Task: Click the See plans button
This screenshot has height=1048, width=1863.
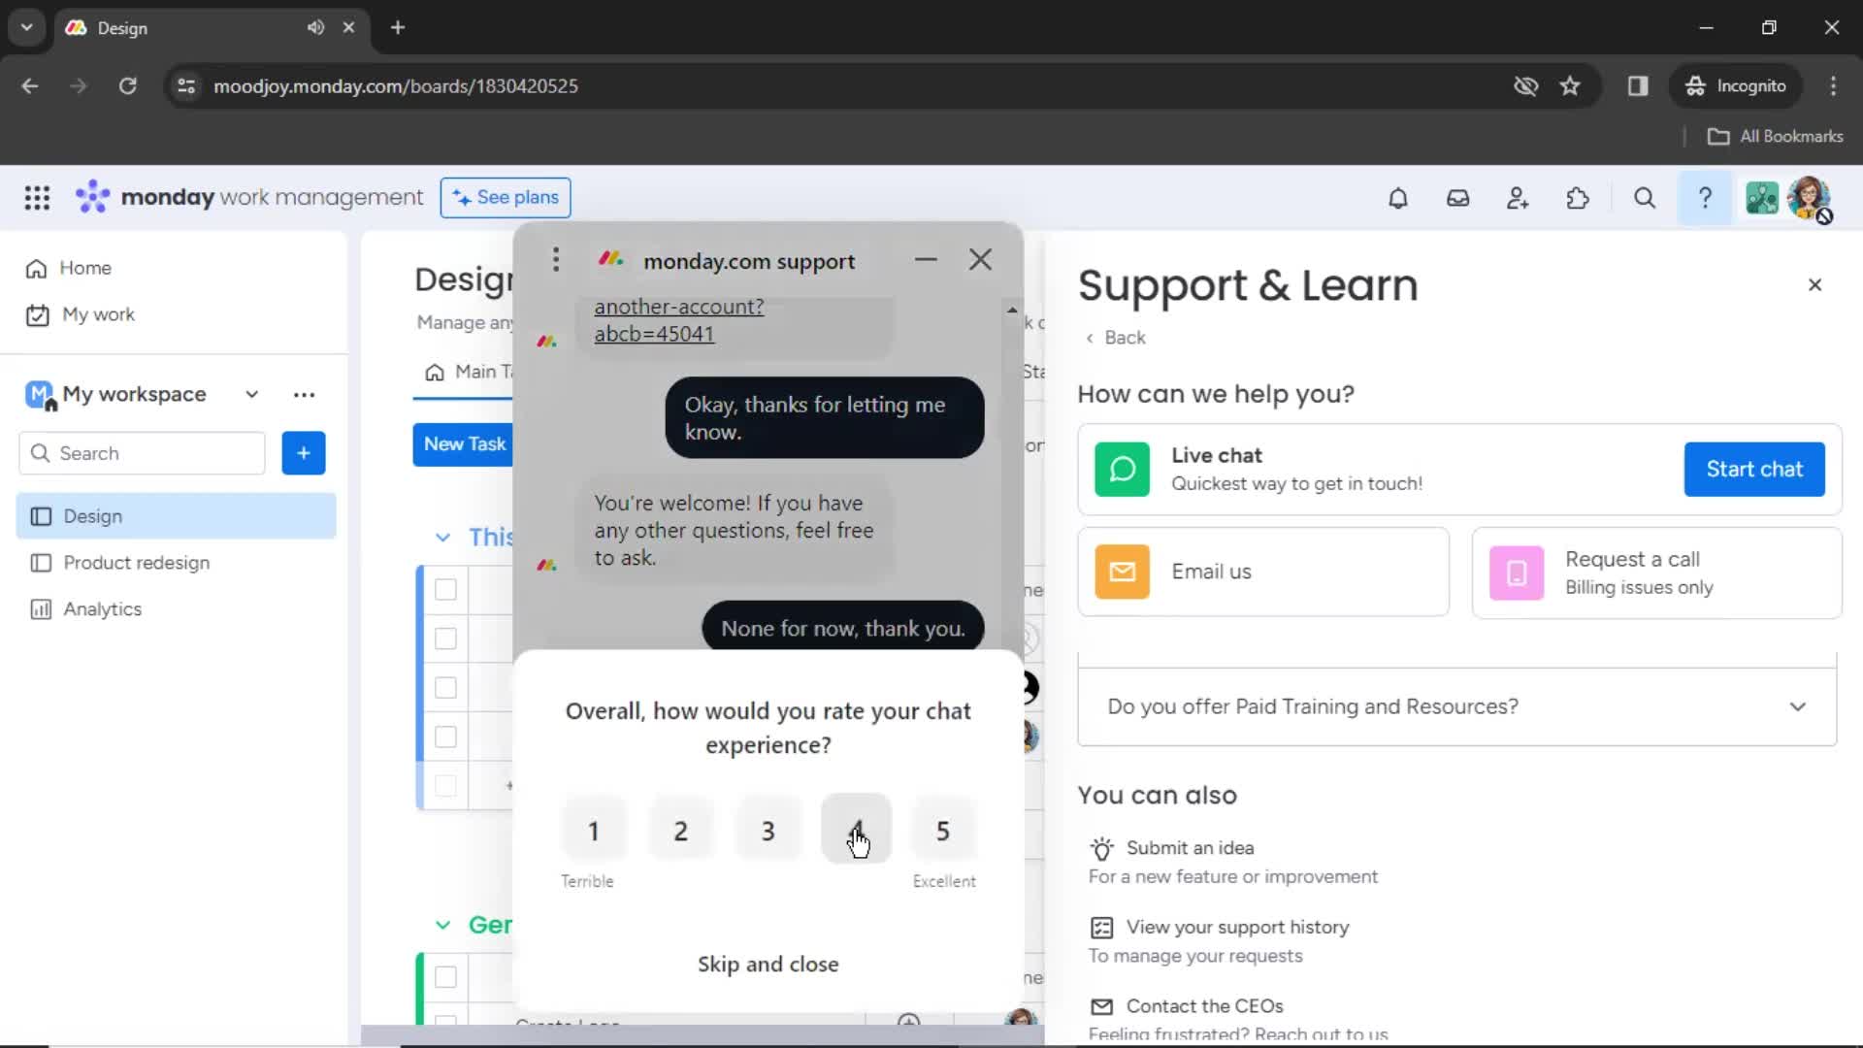Action: click(505, 197)
